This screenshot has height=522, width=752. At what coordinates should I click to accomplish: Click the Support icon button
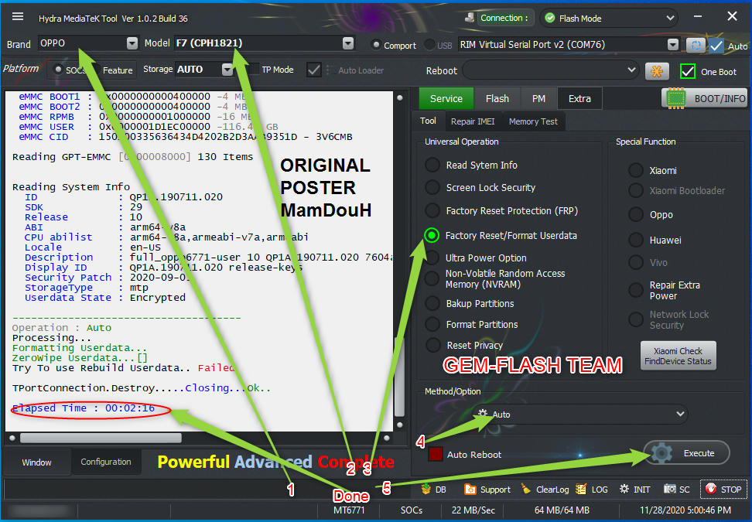click(x=487, y=489)
